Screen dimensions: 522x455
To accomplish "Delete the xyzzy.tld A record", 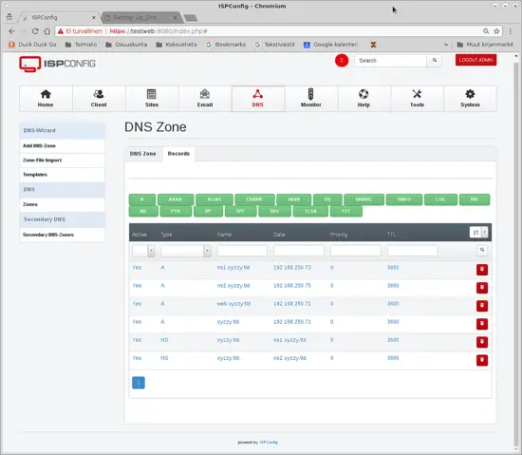I will [x=482, y=324].
